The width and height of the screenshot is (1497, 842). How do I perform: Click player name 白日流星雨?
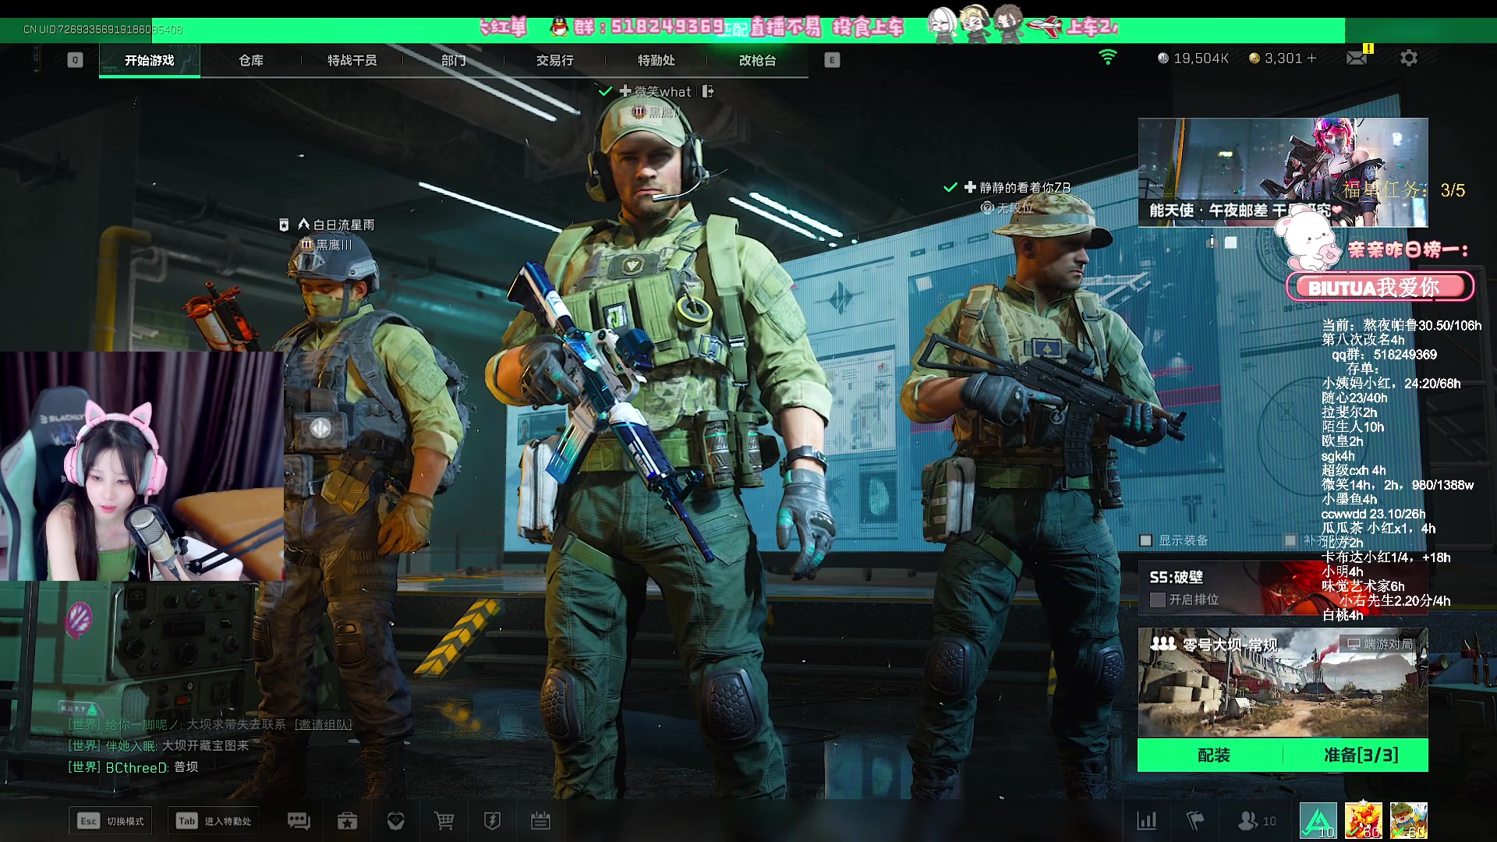[x=344, y=225]
